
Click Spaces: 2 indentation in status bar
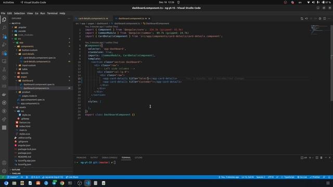261,177
